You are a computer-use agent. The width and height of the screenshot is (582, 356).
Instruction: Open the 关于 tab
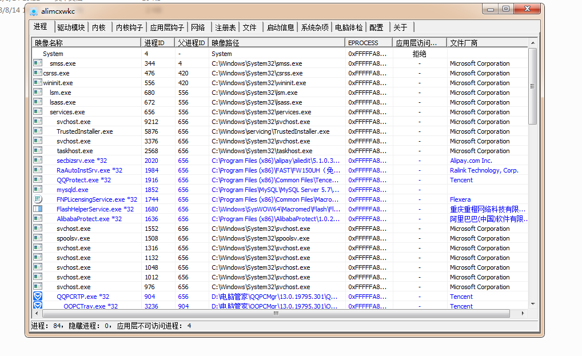(401, 27)
